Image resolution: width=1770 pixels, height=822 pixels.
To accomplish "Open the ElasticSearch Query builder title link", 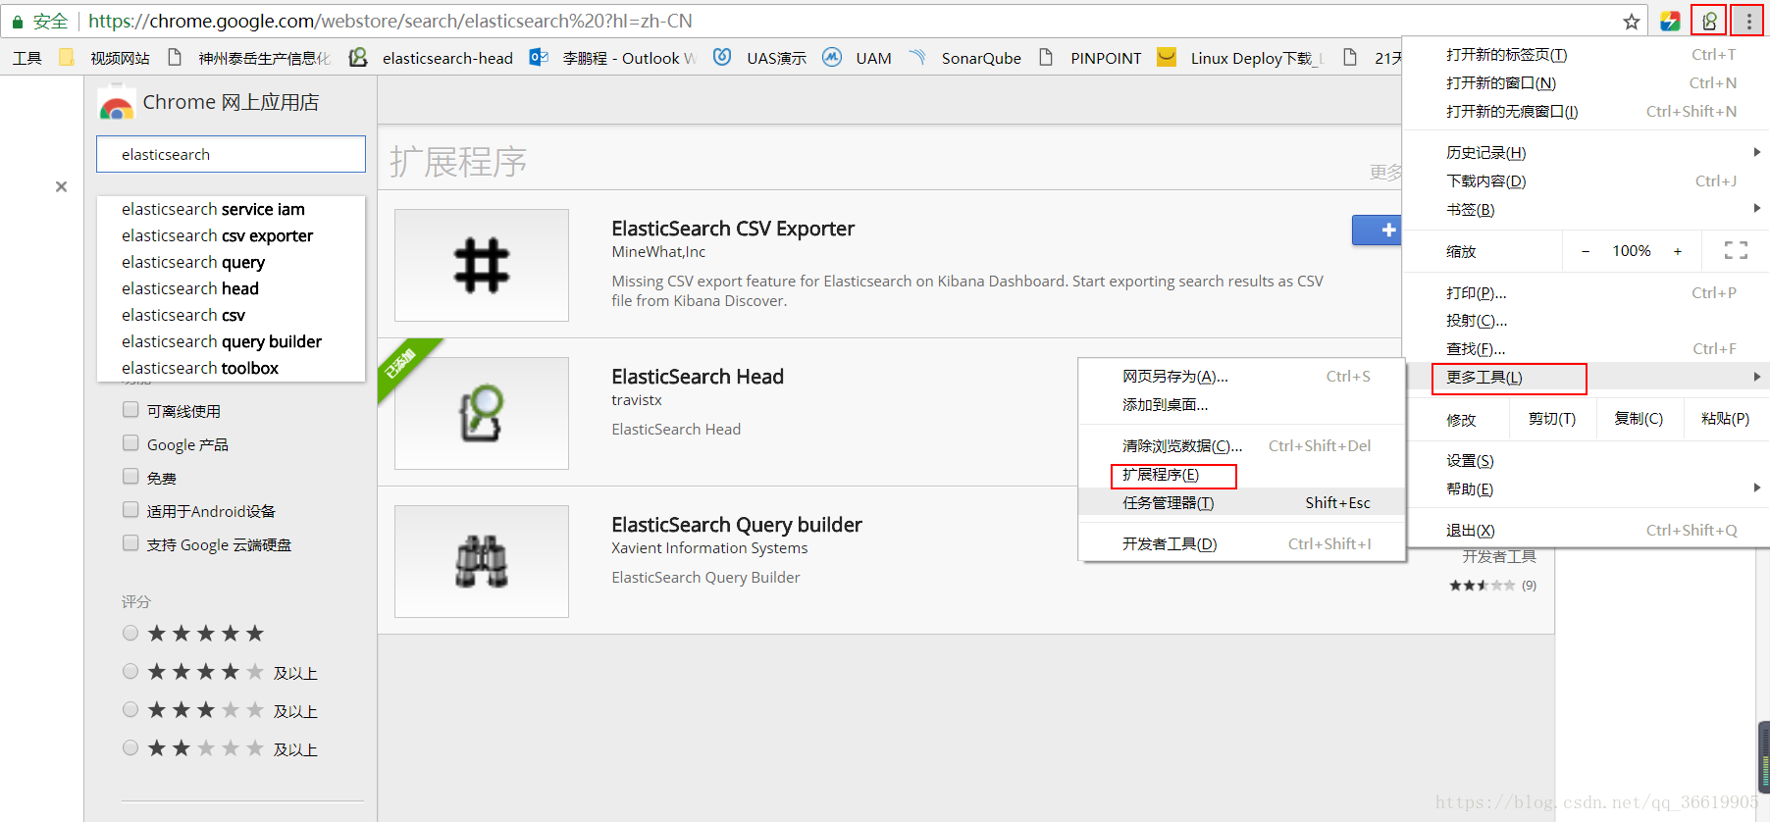I will [x=737, y=525].
